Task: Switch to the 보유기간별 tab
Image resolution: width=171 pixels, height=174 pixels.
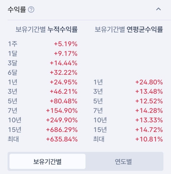Action: coord(47,161)
